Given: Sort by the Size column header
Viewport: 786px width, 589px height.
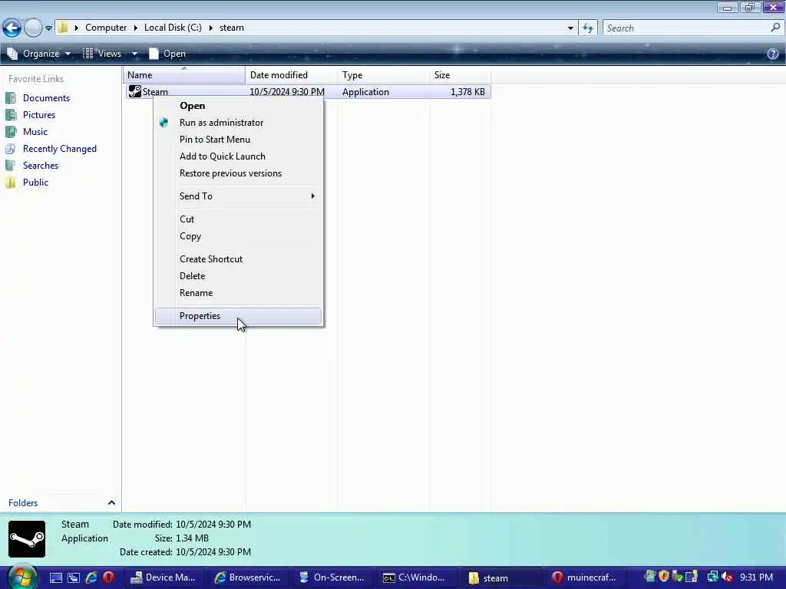Looking at the screenshot, I should click(x=460, y=75).
